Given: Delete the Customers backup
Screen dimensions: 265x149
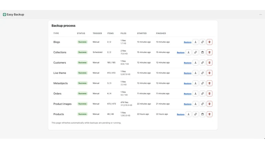Looking at the screenshot, I should point(209,63).
